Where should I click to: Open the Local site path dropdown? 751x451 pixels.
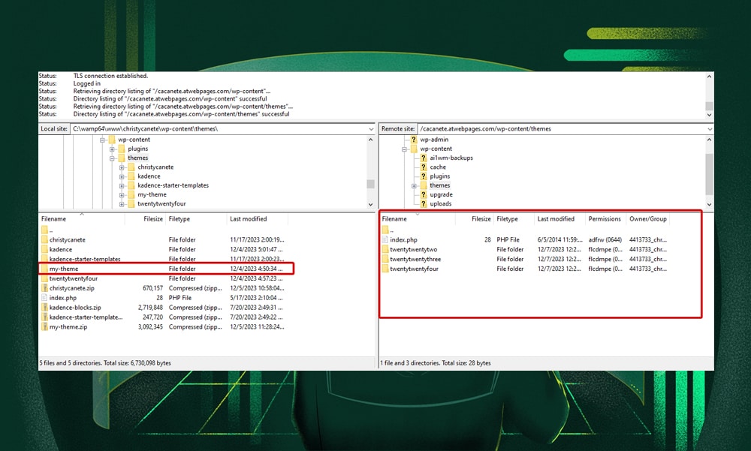370,128
